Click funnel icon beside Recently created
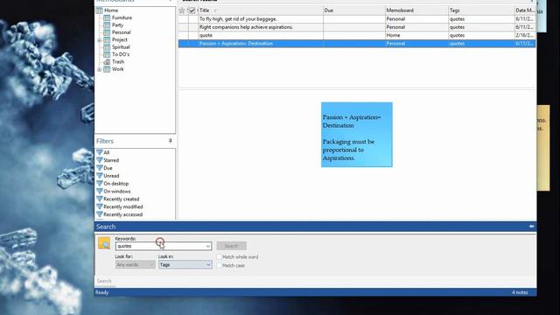Image resolution: width=560 pixels, height=315 pixels. pyautogui.click(x=100, y=199)
